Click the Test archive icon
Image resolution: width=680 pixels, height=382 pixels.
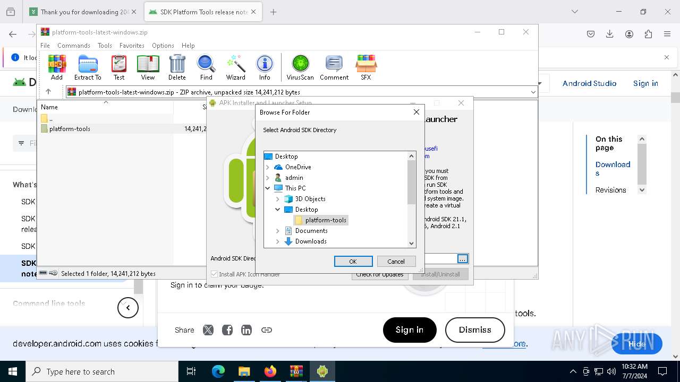coord(119,67)
